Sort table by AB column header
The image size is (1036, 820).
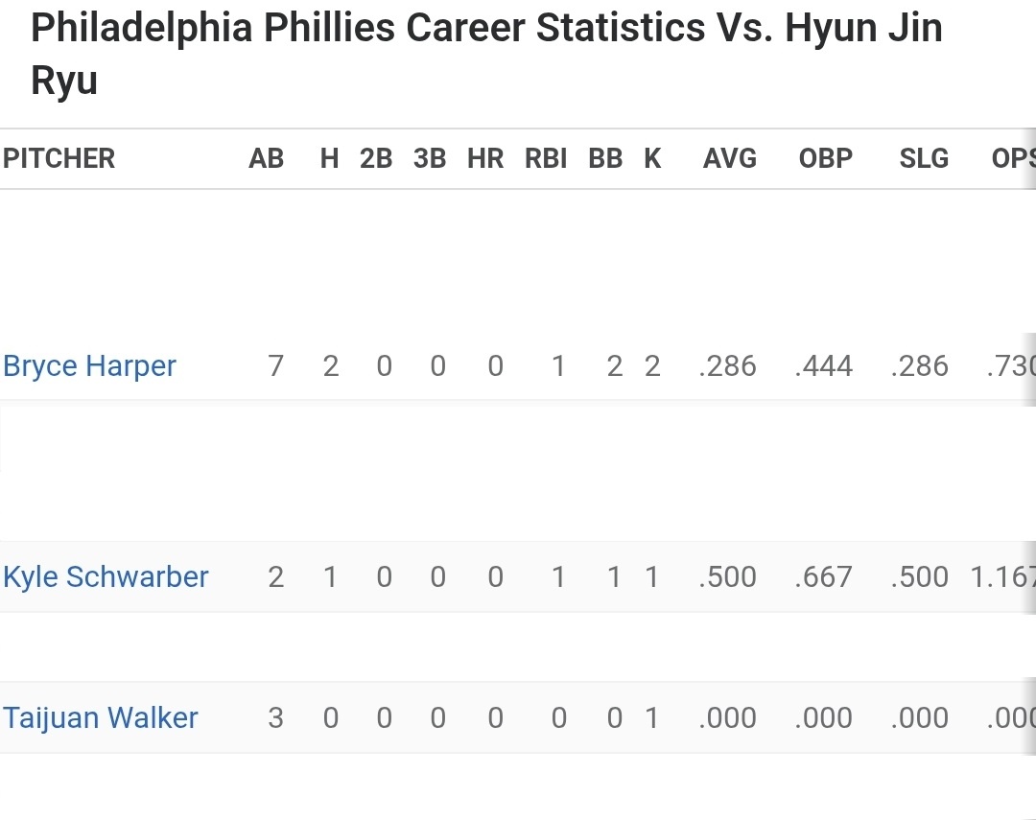[x=266, y=159]
